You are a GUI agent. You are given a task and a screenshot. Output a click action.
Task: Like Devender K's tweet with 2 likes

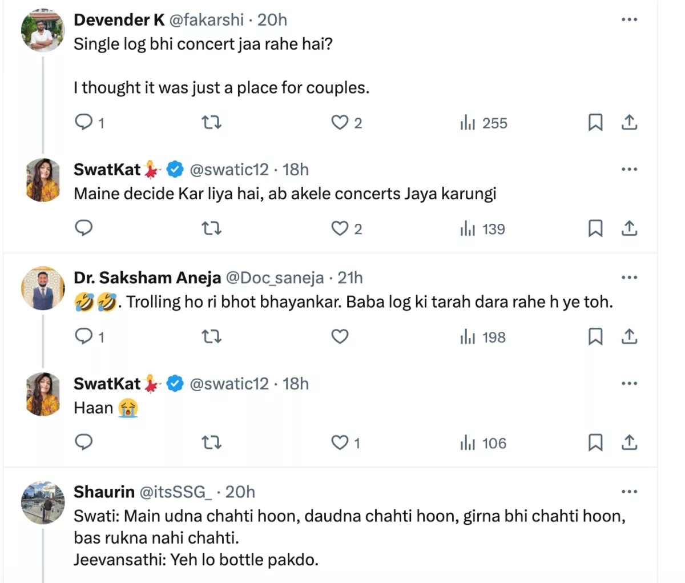coord(340,122)
